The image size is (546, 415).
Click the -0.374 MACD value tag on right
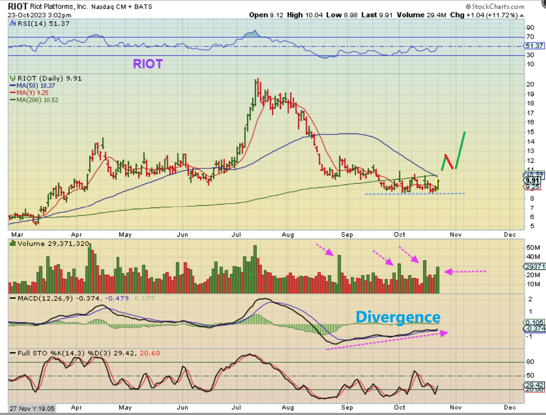pyautogui.click(x=535, y=328)
